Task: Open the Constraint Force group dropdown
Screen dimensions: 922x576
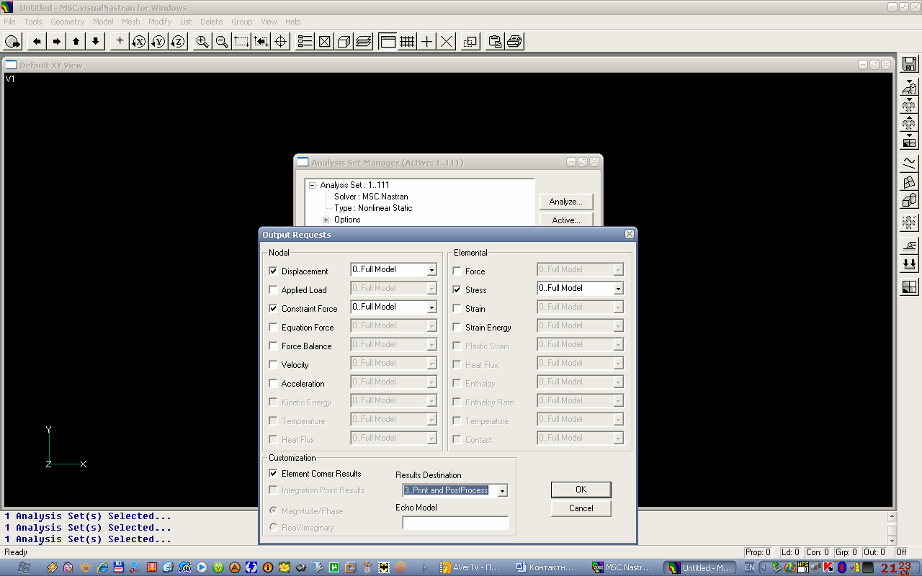Action: tap(431, 307)
